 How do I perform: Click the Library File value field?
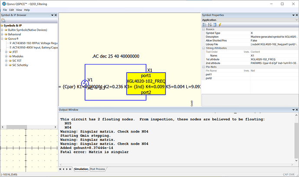[x=274, y=45]
